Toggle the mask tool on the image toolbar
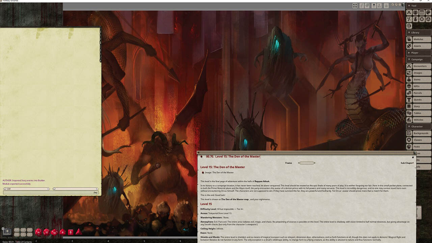This screenshot has width=432, height=243. 367,6
